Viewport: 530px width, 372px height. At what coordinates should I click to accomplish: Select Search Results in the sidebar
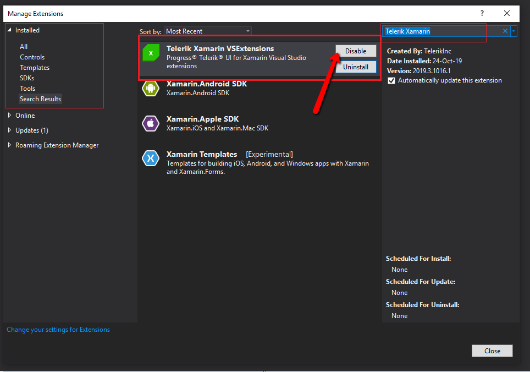click(40, 99)
